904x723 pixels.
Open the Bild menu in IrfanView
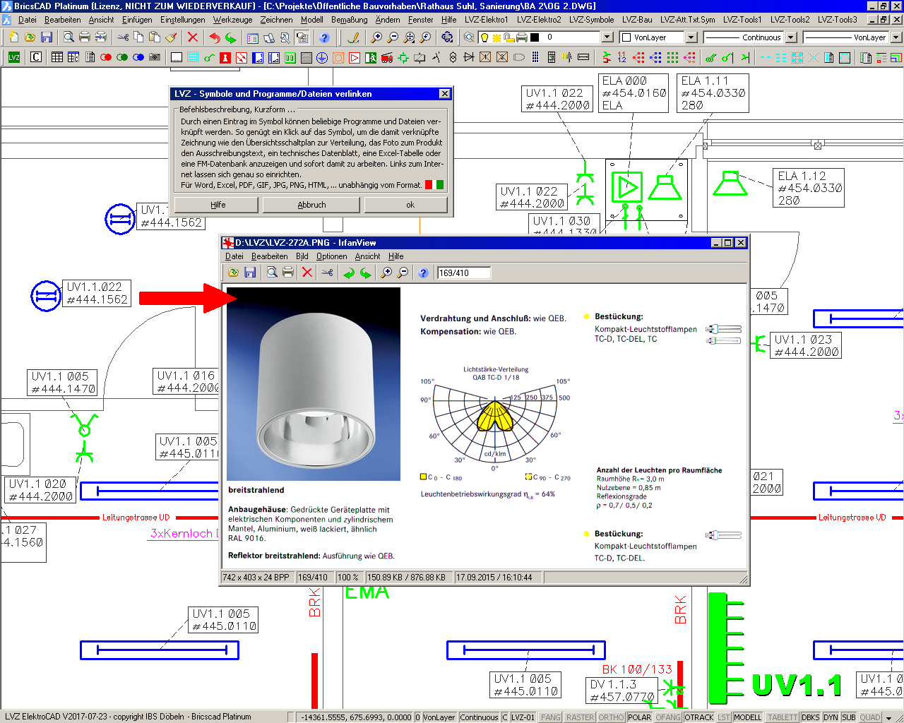click(x=302, y=256)
